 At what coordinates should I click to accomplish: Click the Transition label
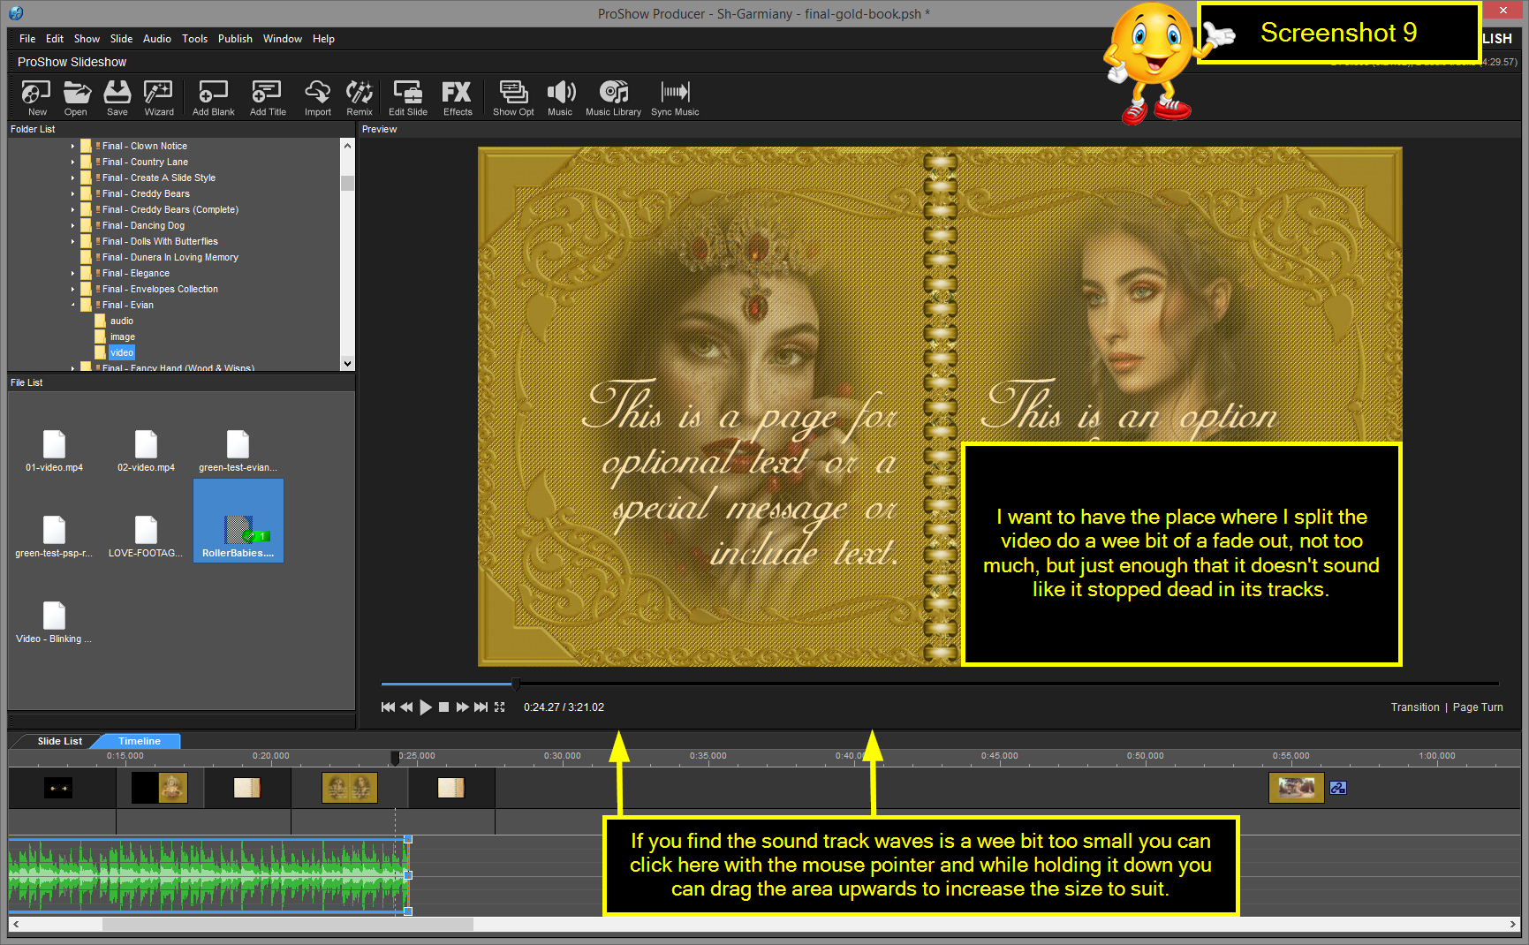1414,707
